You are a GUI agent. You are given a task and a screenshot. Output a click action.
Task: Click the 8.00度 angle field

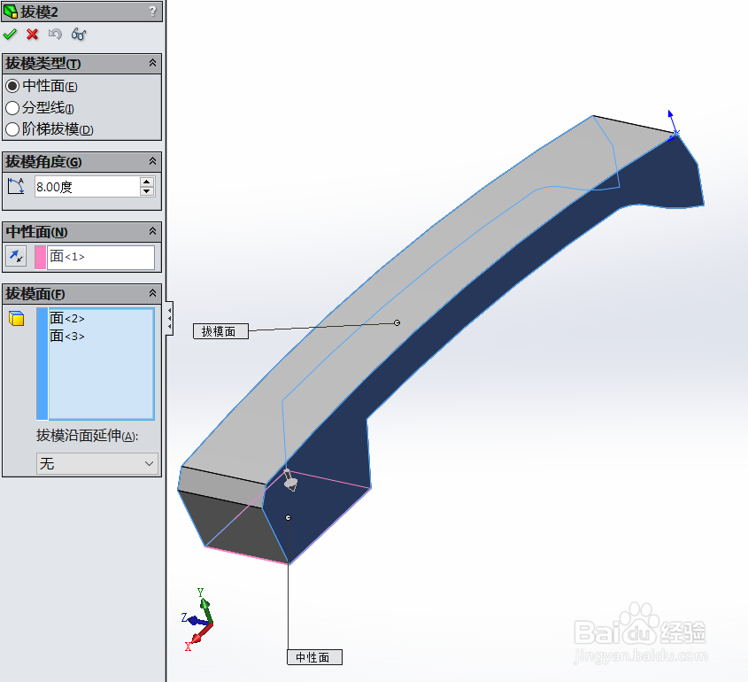[x=88, y=187]
